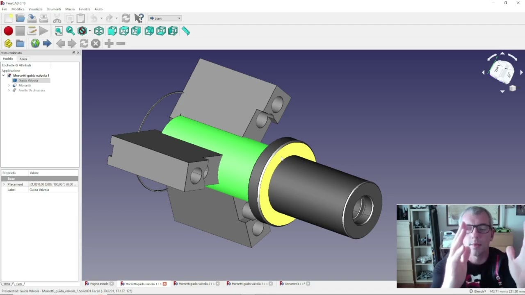Open the undo history dropdown arrow
Image resolution: width=525 pixels, height=295 pixels.
[101, 18]
